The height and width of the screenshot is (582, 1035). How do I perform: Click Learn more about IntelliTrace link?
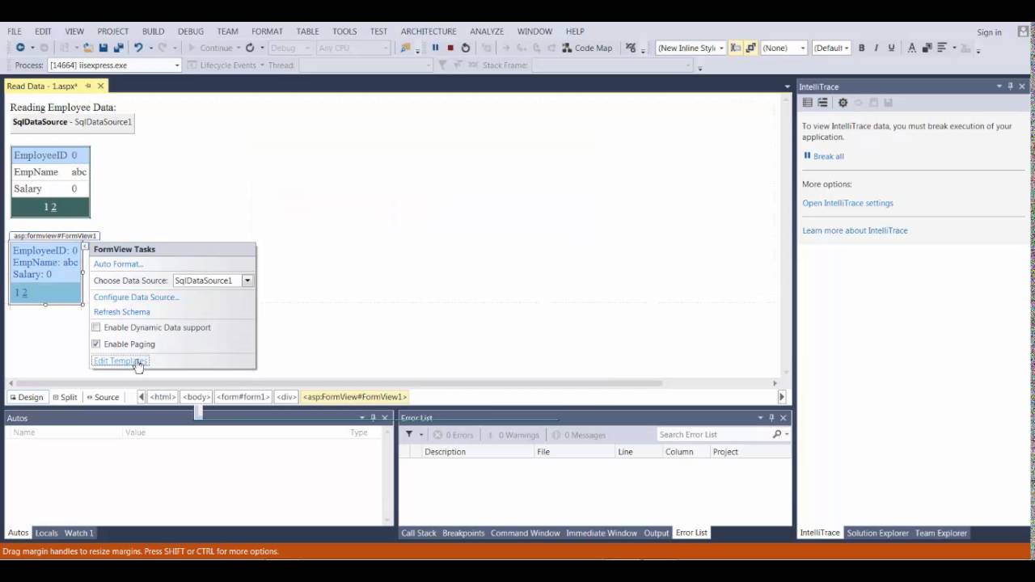[x=855, y=230]
